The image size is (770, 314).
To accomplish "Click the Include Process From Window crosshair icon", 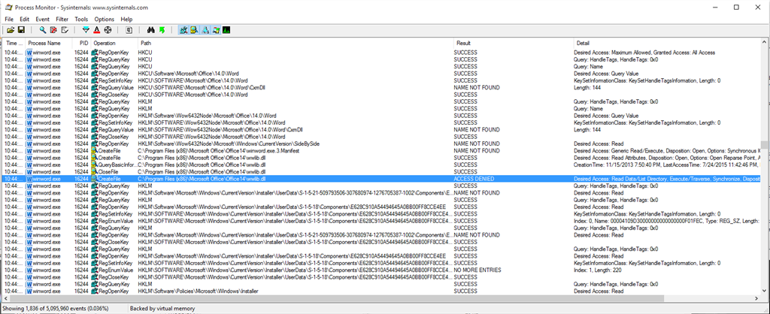I will pos(108,30).
